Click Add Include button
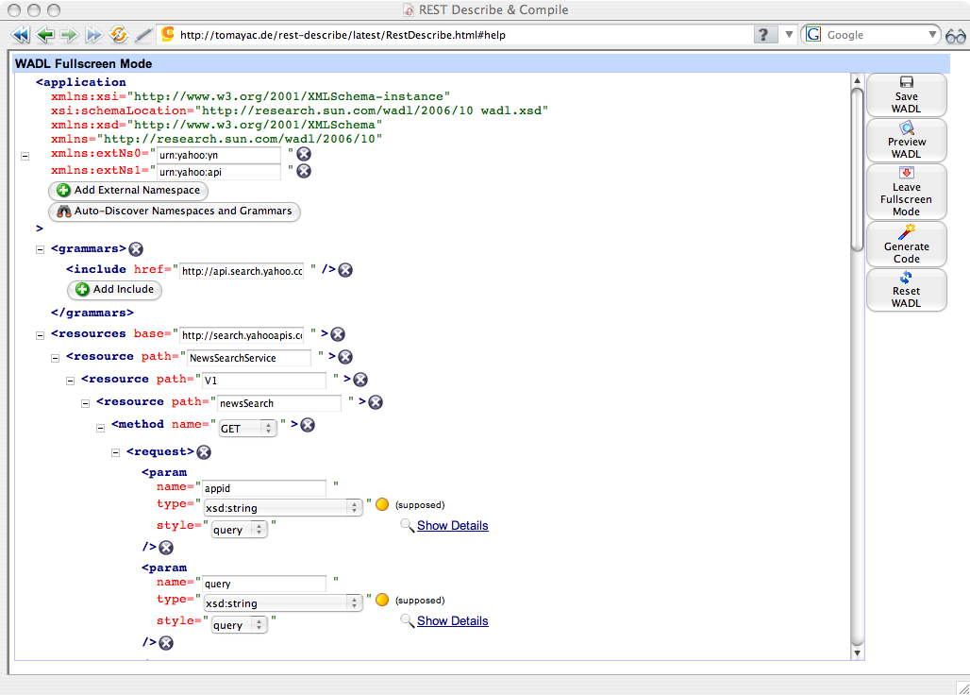Viewport: 970px width, 695px height. [114, 290]
